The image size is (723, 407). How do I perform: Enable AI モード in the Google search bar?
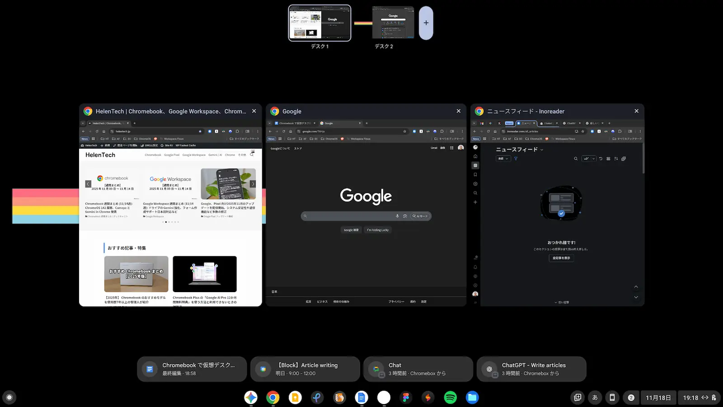pos(420,216)
